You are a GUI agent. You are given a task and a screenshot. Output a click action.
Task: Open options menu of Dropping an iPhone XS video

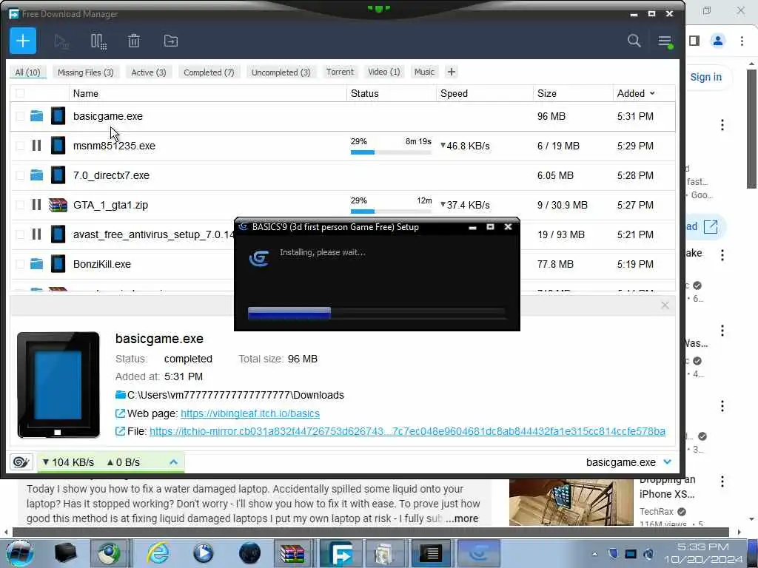click(722, 481)
